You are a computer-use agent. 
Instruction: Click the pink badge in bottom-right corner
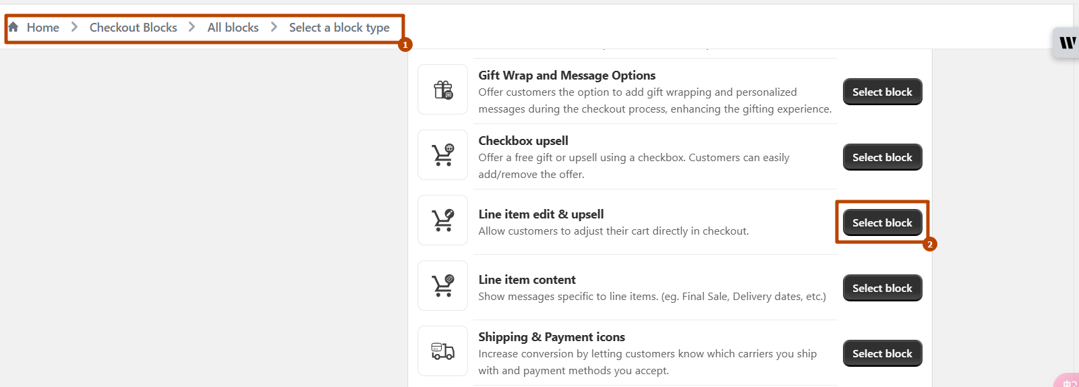pos(1068,381)
